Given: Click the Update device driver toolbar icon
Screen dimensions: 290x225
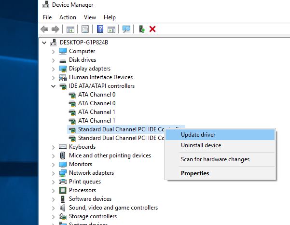Looking at the screenshot, I should click(141, 29).
